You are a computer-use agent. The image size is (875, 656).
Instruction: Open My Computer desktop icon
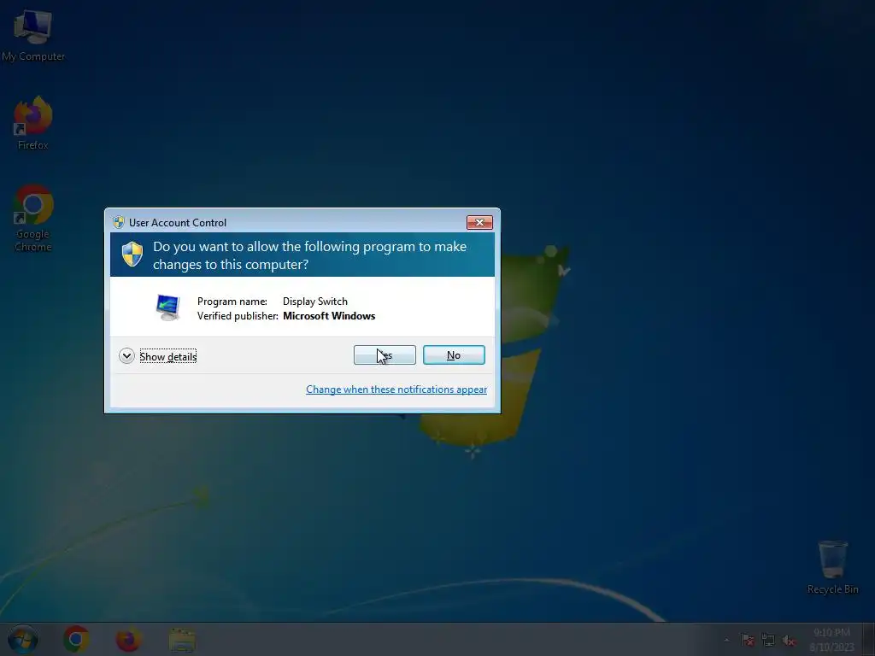point(33,36)
